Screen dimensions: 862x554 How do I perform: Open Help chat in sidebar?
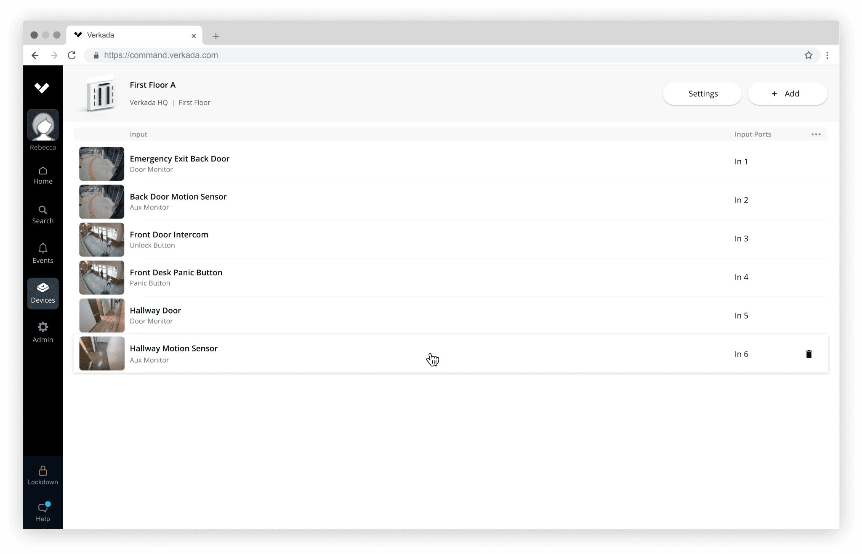click(x=43, y=512)
